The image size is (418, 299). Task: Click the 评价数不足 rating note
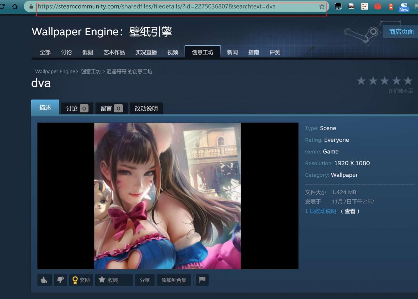[x=400, y=91]
